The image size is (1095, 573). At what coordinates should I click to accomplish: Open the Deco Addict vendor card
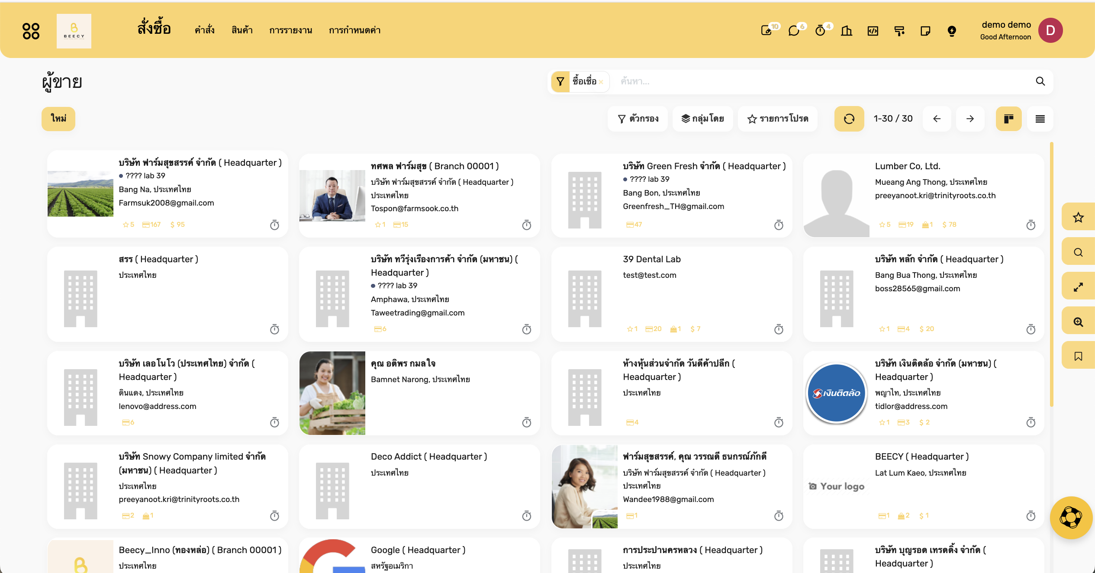point(419,486)
